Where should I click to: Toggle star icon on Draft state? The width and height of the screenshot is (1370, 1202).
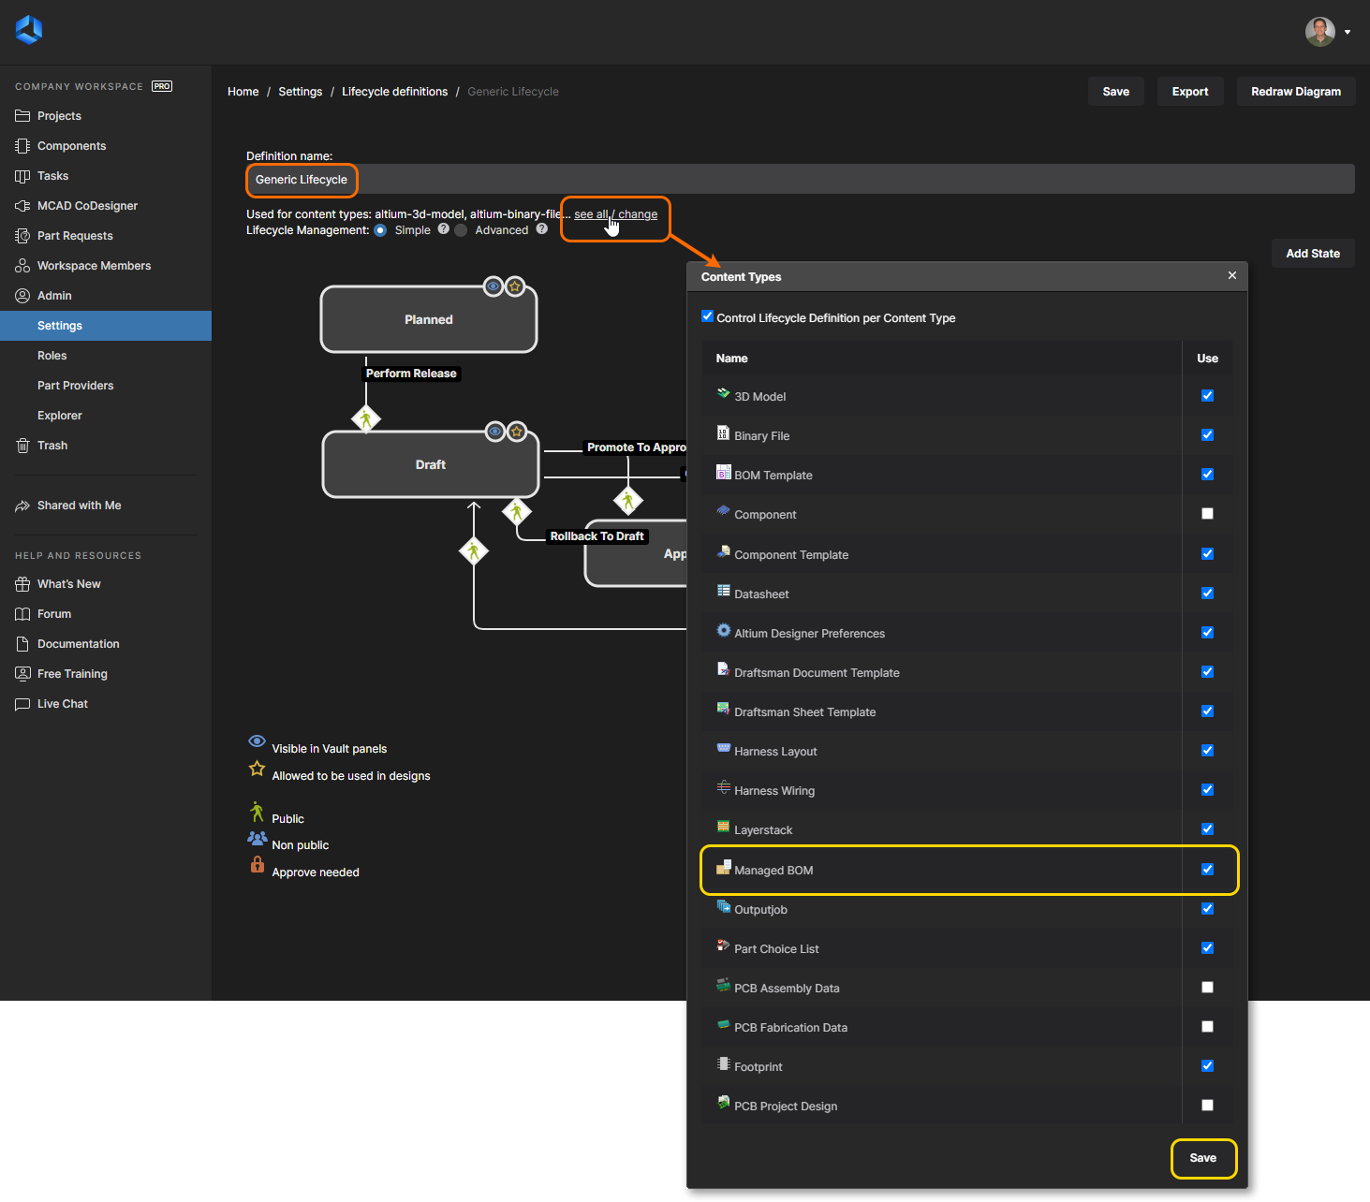[517, 432]
